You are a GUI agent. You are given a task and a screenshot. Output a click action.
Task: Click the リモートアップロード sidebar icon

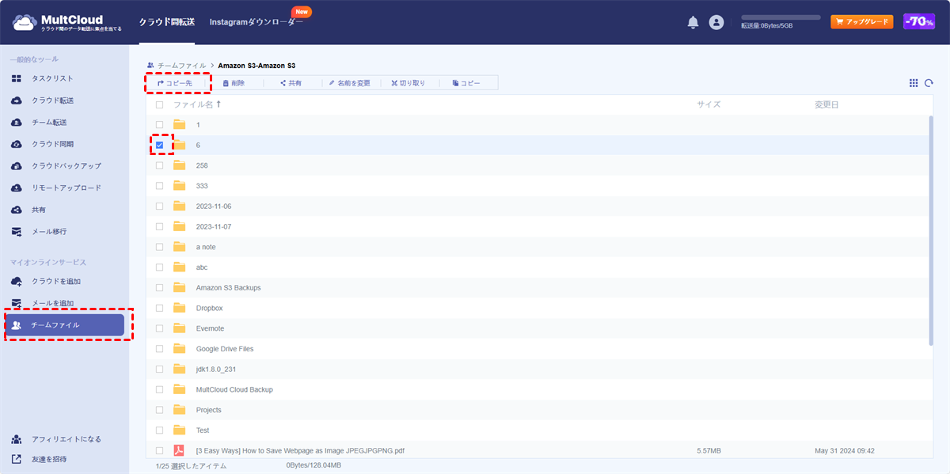[x=16, y=188]
